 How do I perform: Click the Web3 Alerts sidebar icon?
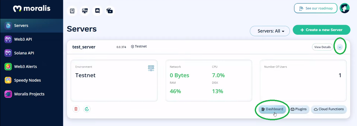pos(8,67)
